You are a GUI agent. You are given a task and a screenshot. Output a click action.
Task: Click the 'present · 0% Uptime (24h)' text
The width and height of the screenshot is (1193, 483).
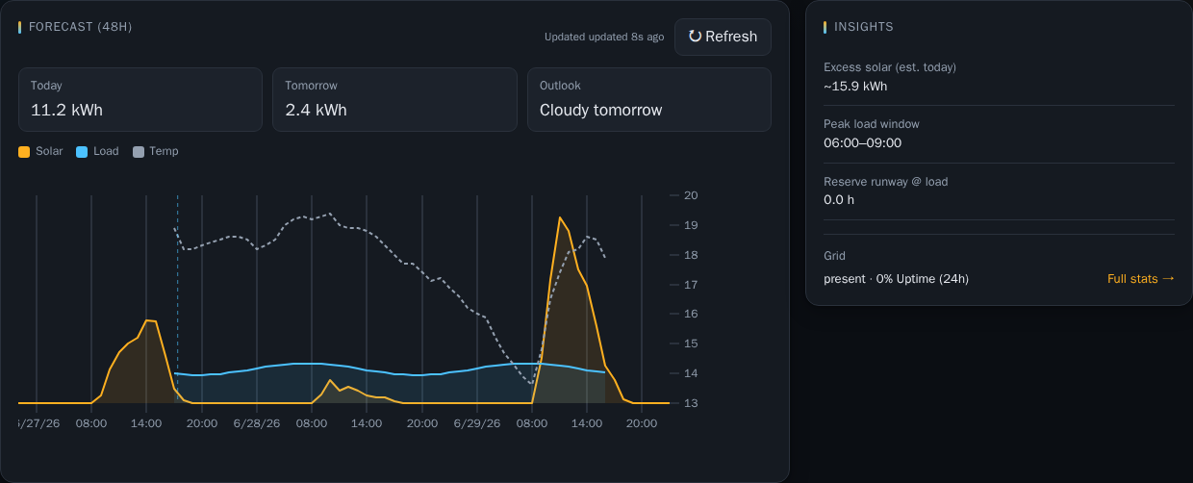click(896, 279)
